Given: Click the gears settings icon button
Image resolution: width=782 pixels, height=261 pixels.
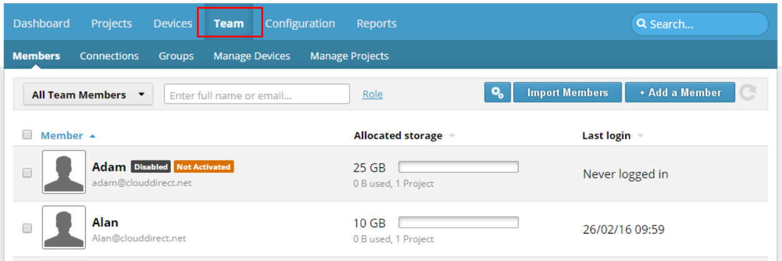Looking at the screenshot, I should coord(498,92).
